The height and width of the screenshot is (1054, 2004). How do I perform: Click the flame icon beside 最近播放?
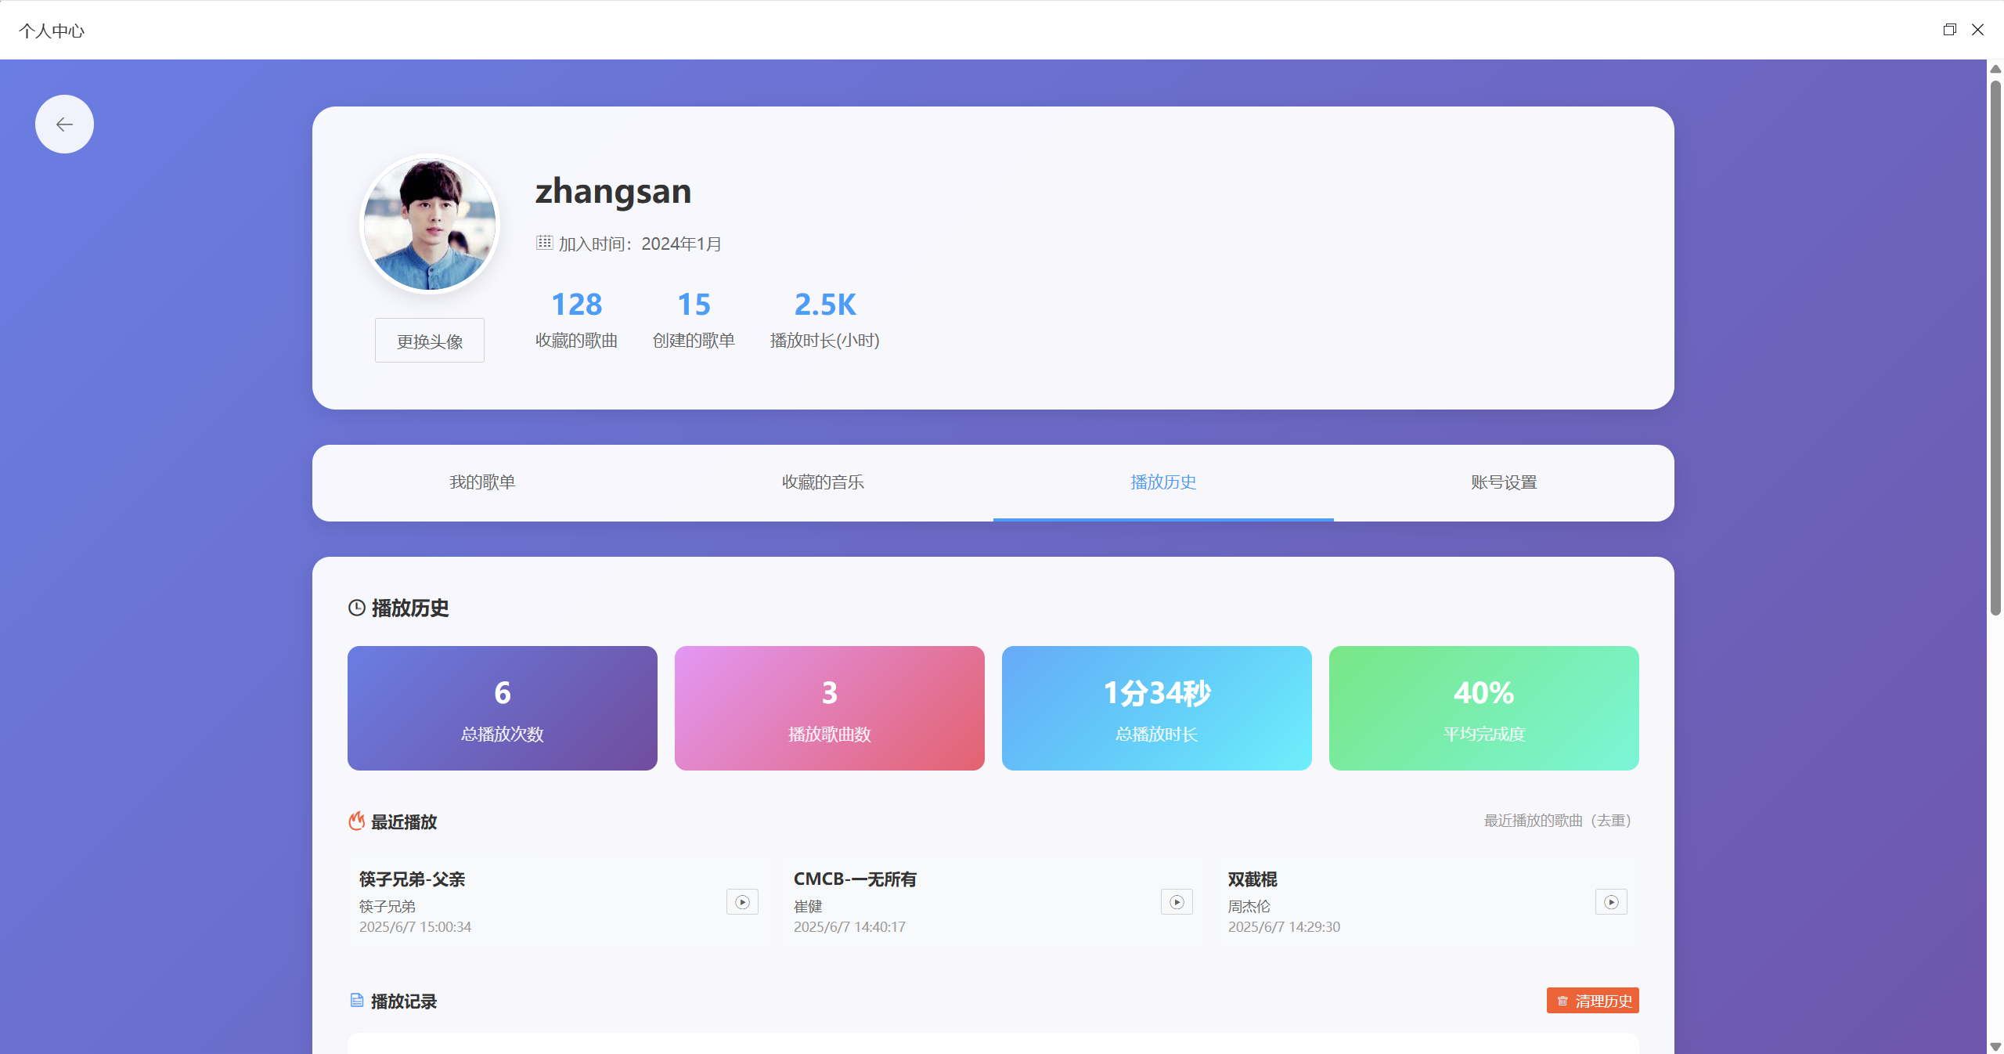[357, 821]
